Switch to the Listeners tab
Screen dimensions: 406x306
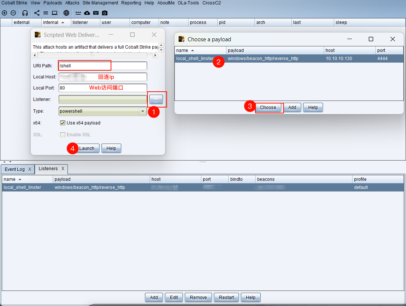[x=48, y=169]
